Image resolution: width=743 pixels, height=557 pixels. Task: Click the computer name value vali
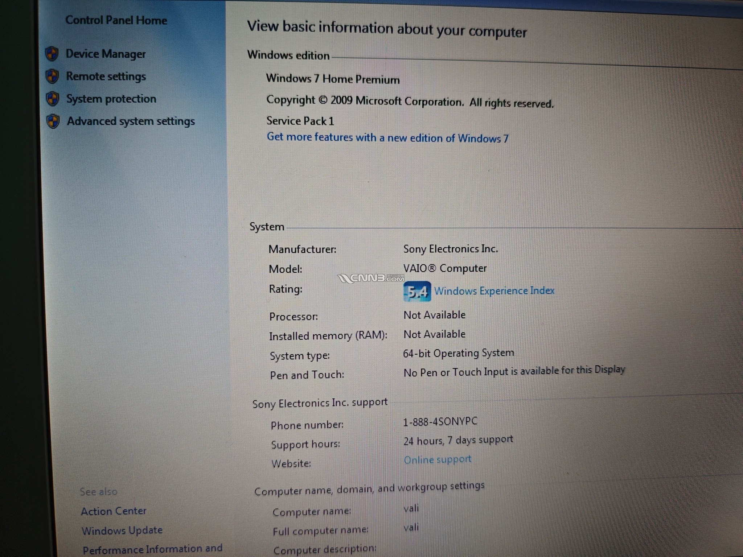click(x=411, y=508)
